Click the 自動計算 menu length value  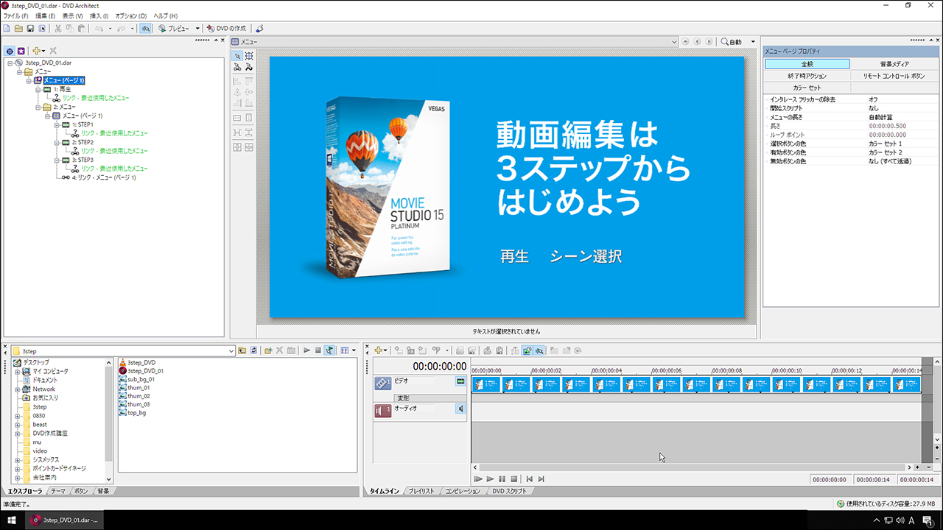(880, 117)
